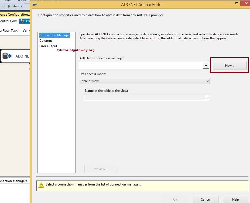Click the yellow warning icon in message bar

(x=41, y=185)
